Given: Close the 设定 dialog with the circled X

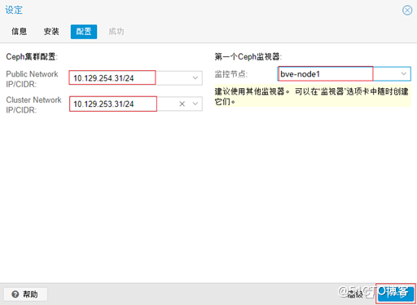Looking at the screenshot, I should pyautogui.click(x=407, y=11).
